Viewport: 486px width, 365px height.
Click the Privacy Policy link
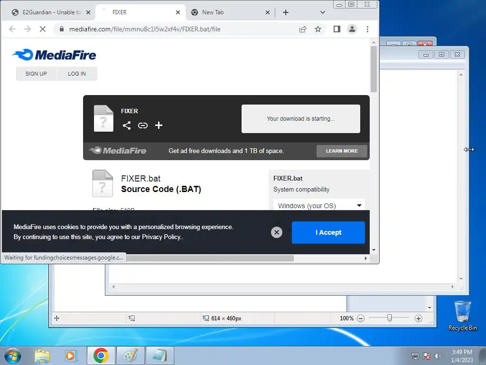(161, 237)
